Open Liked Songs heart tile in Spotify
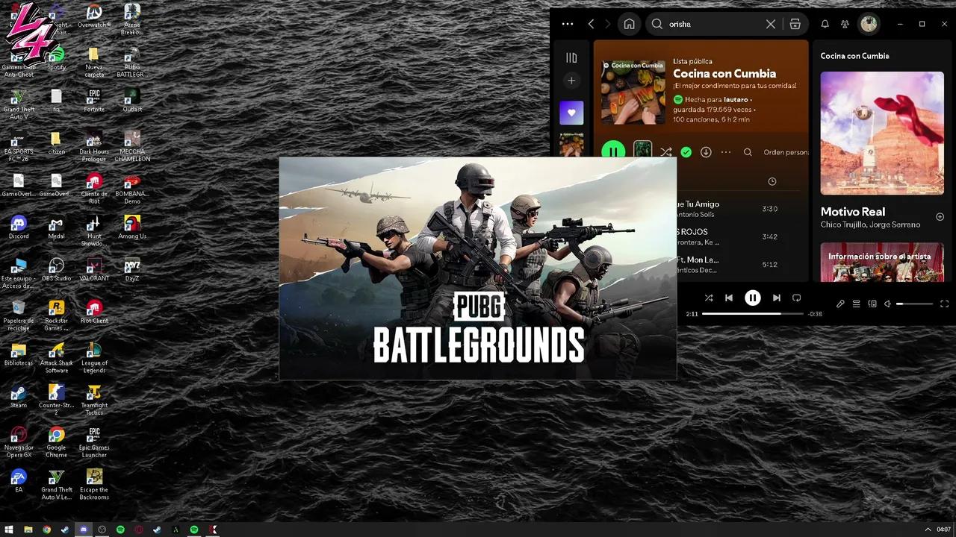This screenshot has width=956, height=537. click(x=571, y=113)
